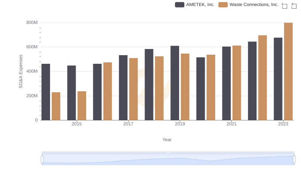Click the x-axis label 2017

click(128, 124)
